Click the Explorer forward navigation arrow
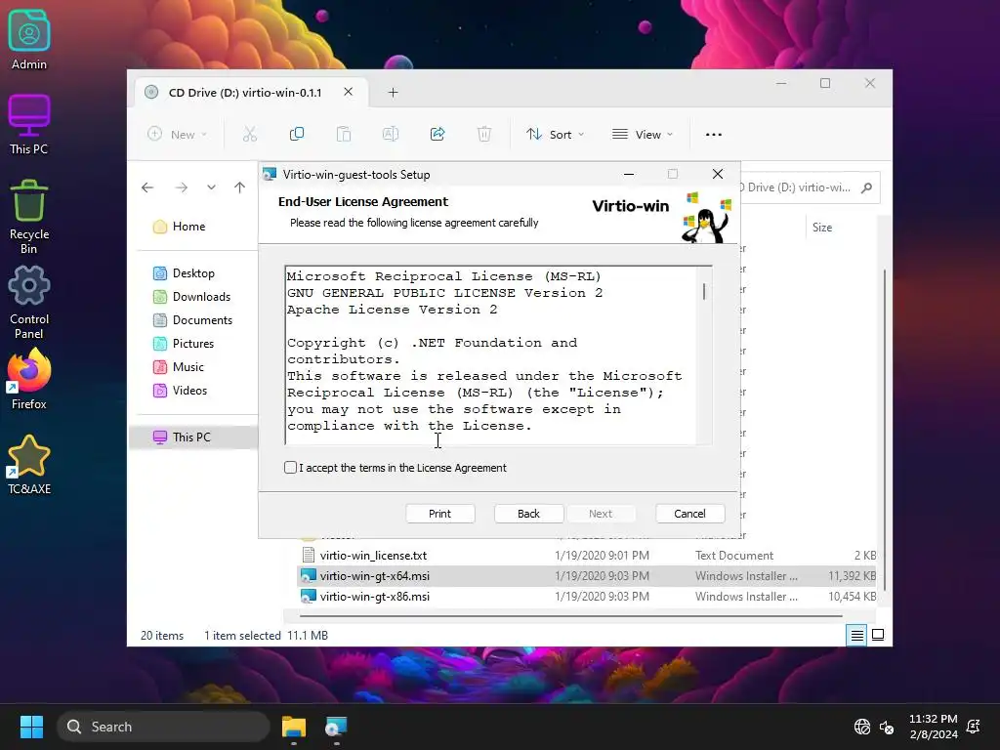This screenshot has height=750, width=1000. coord(182,187)
